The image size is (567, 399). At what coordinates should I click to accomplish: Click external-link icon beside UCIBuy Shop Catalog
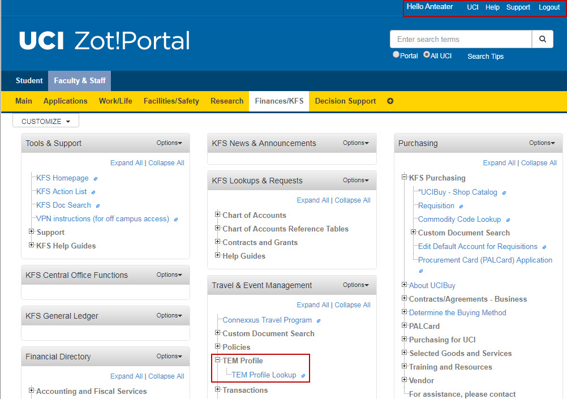(x=504, y=193)
